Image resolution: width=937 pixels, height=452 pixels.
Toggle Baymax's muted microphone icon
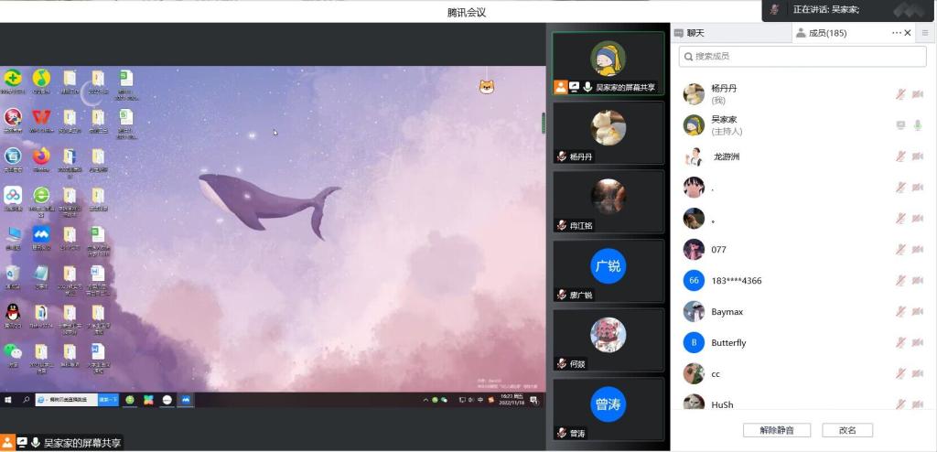click(x=900, y=312)
